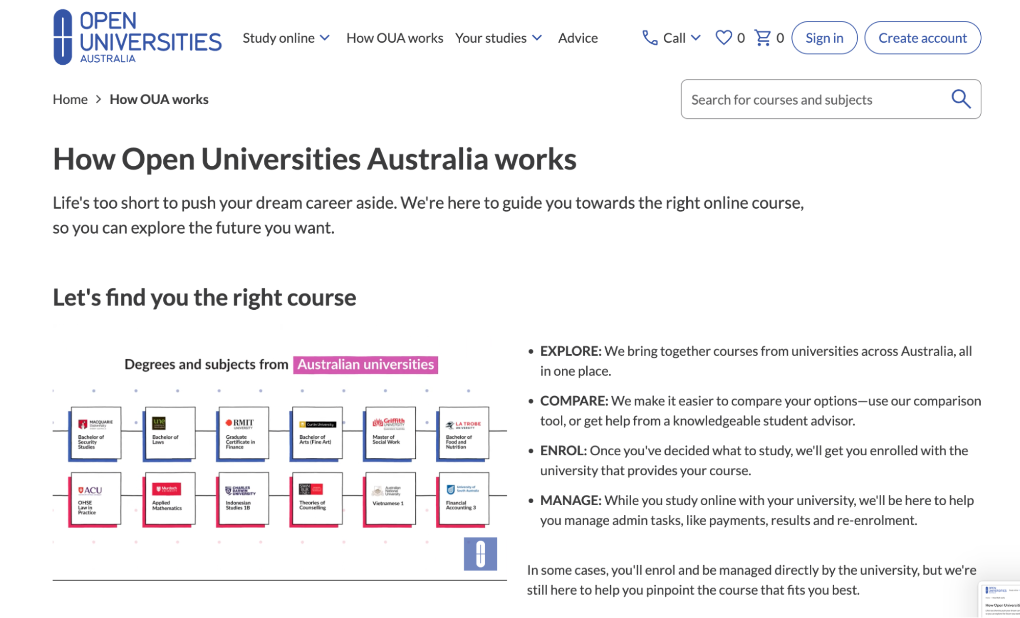Click the Charles Darwin Indonesian Studies 1B card

pos(243,499)
